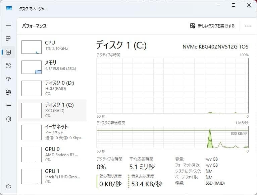Open the hamburger navigation menu
Image resolution: width=257 pixels, height=195 pixels.
8,25
